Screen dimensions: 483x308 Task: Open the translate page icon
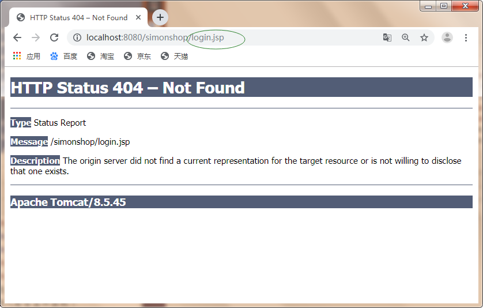point(387,37)
